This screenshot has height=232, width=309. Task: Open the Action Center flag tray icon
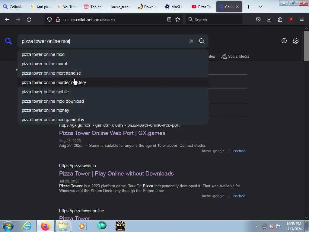(x=278, y=226)
